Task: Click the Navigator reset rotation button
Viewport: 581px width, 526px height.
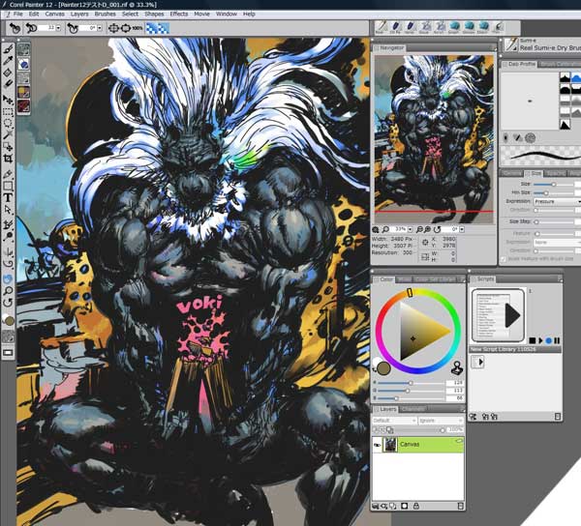Action: coord(438,230)
